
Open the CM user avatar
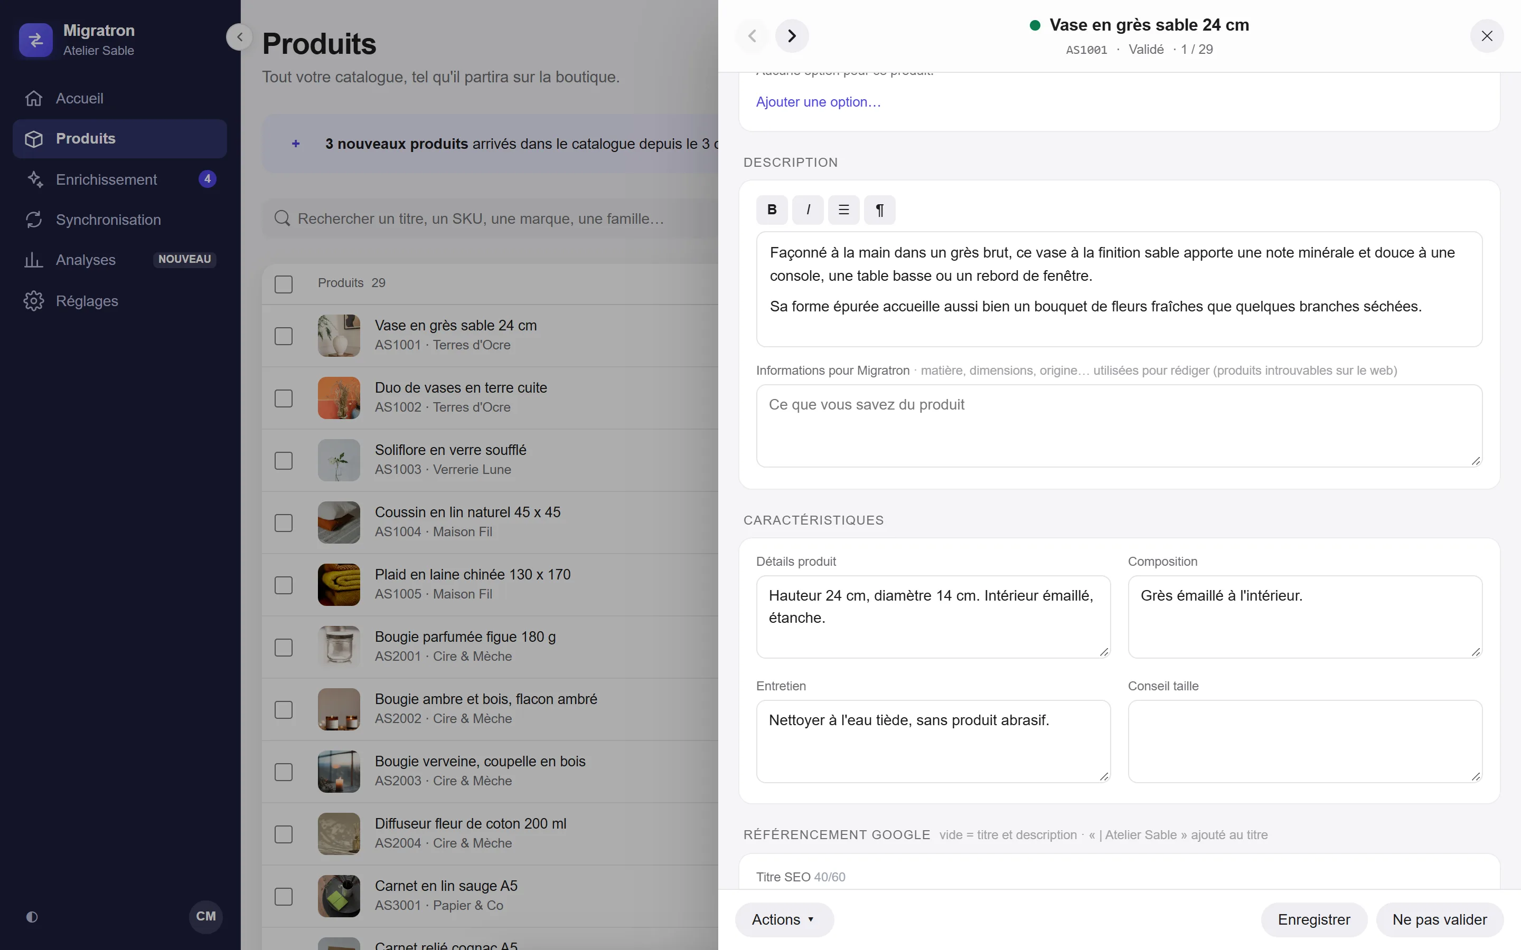point(206,916)
